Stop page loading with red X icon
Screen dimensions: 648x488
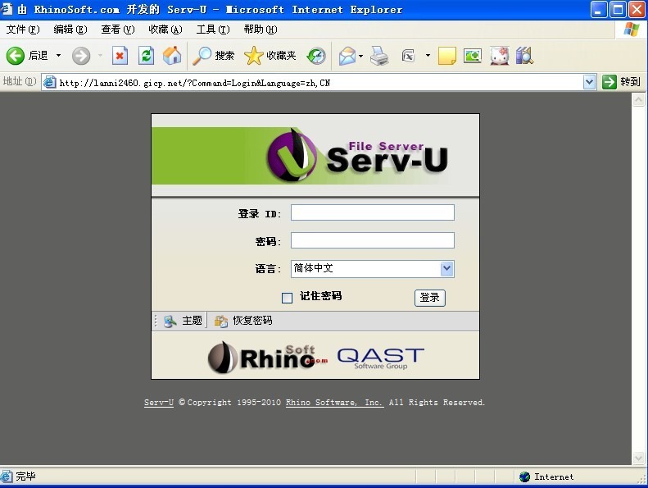[120, 56]
